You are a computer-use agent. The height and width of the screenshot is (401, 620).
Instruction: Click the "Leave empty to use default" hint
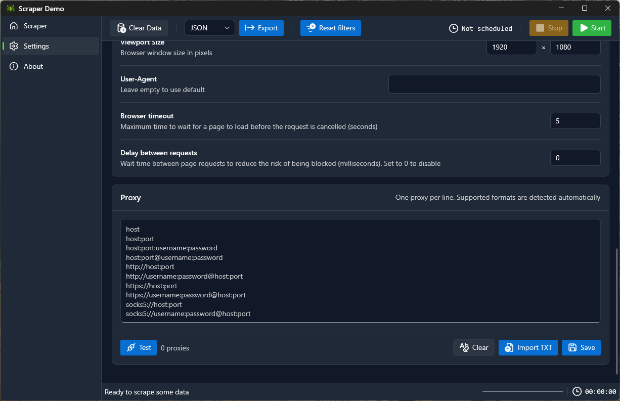click(x=162, y=90)
